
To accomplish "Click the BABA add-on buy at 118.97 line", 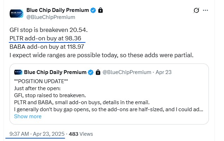I will click(47, 47).
